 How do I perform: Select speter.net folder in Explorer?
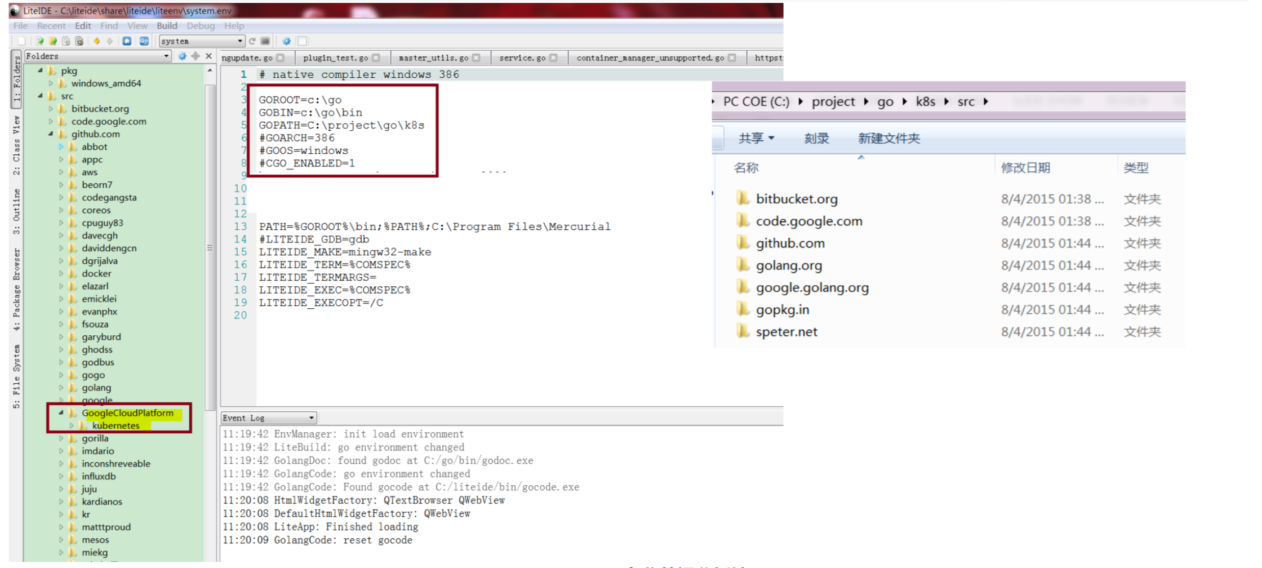point(786,332)
